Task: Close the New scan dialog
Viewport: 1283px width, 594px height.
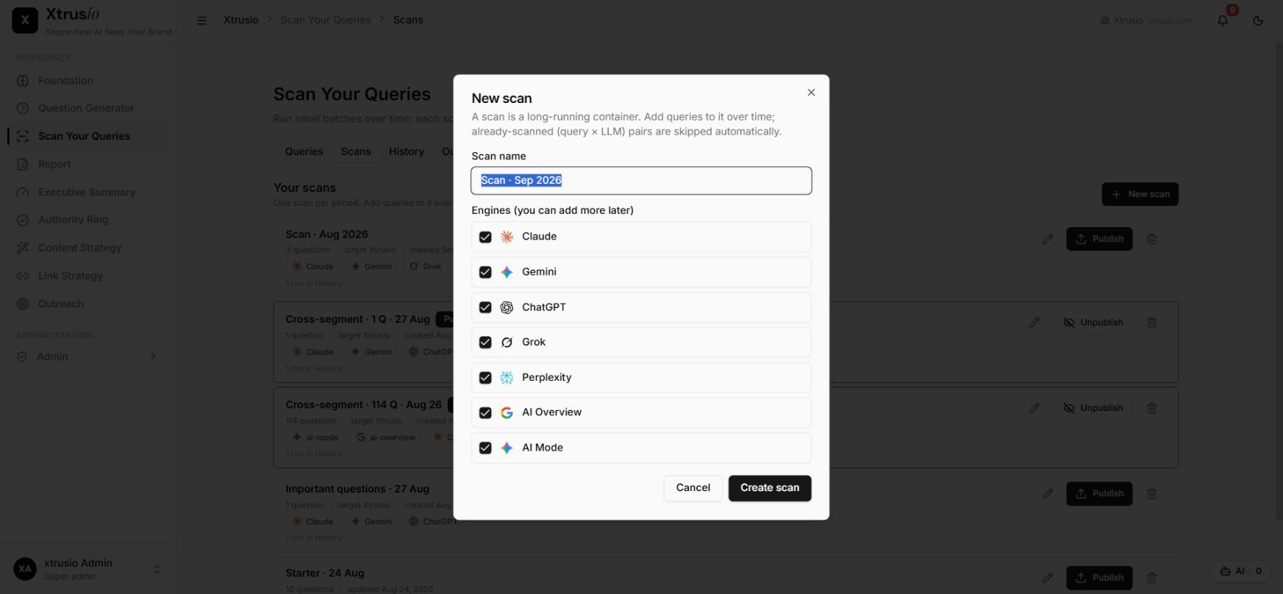Action: point(811,93)
